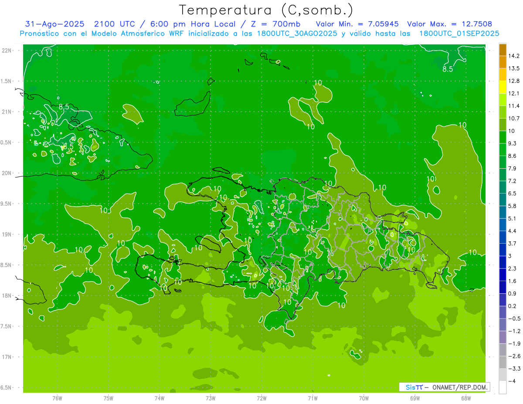Click the '73W' longitude axis label

pos(211,398)
